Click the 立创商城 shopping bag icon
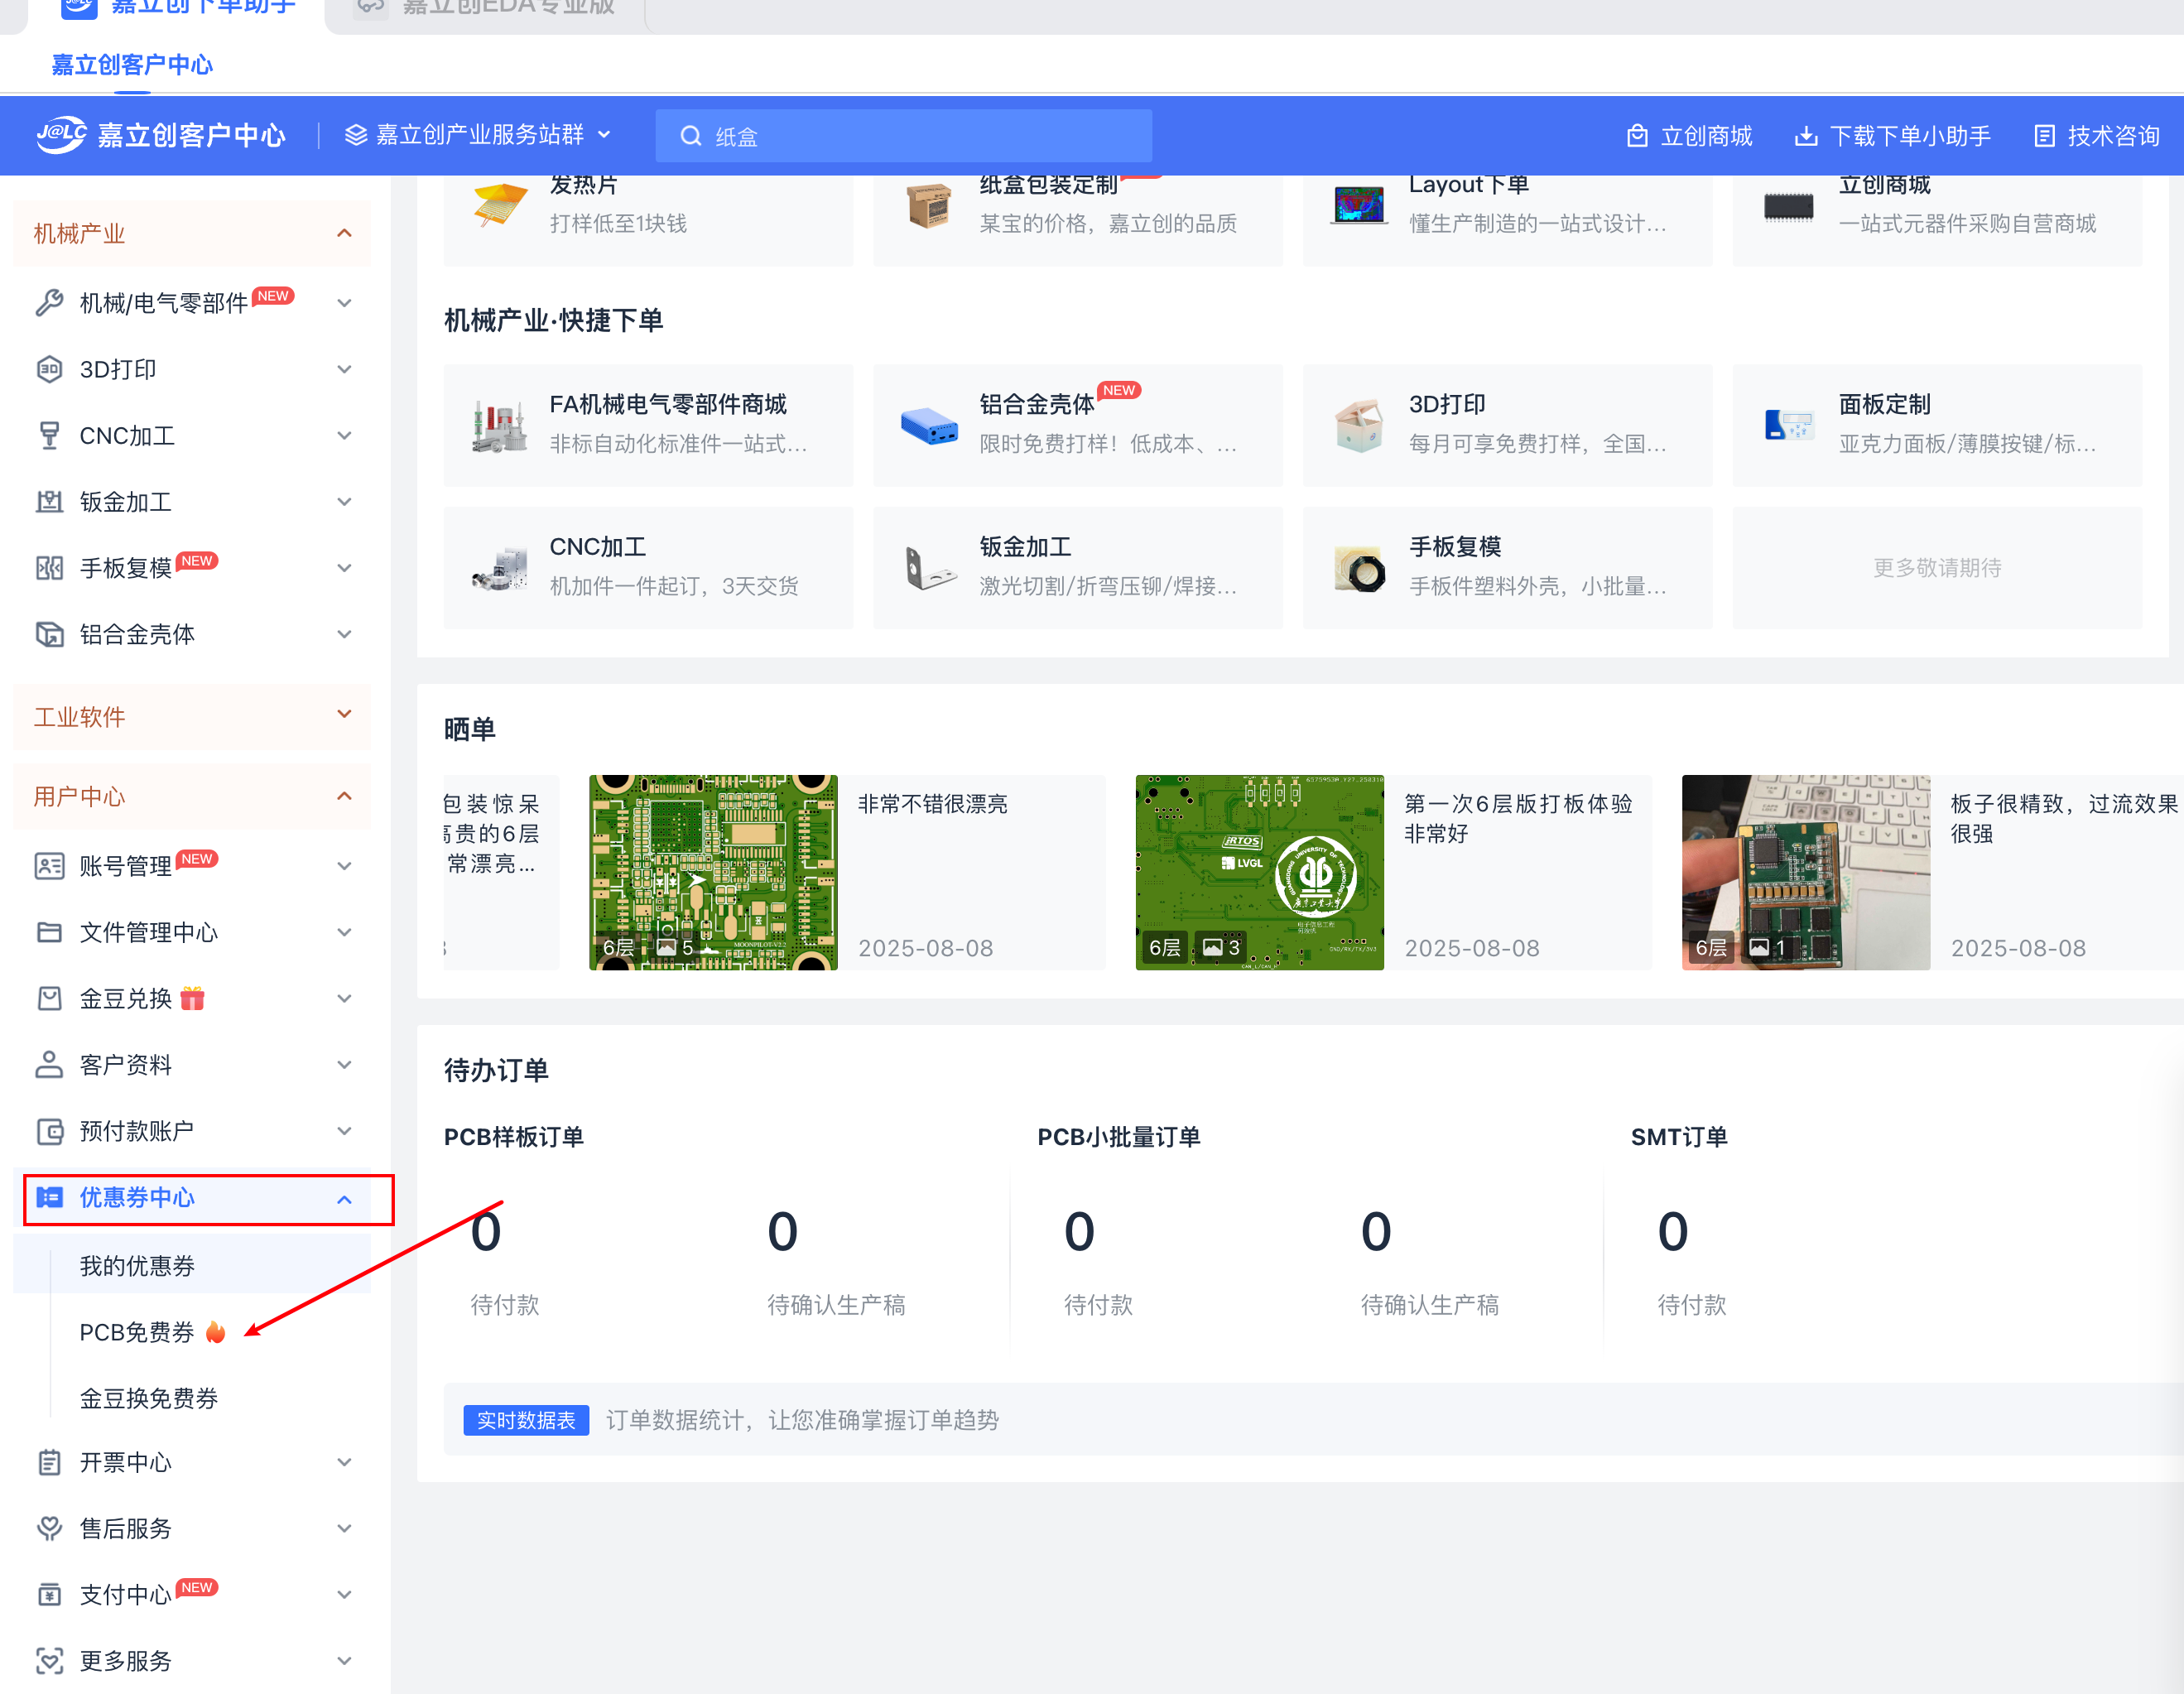The height and width of the screenshot is (1694, 2184). pos(1636,136)
